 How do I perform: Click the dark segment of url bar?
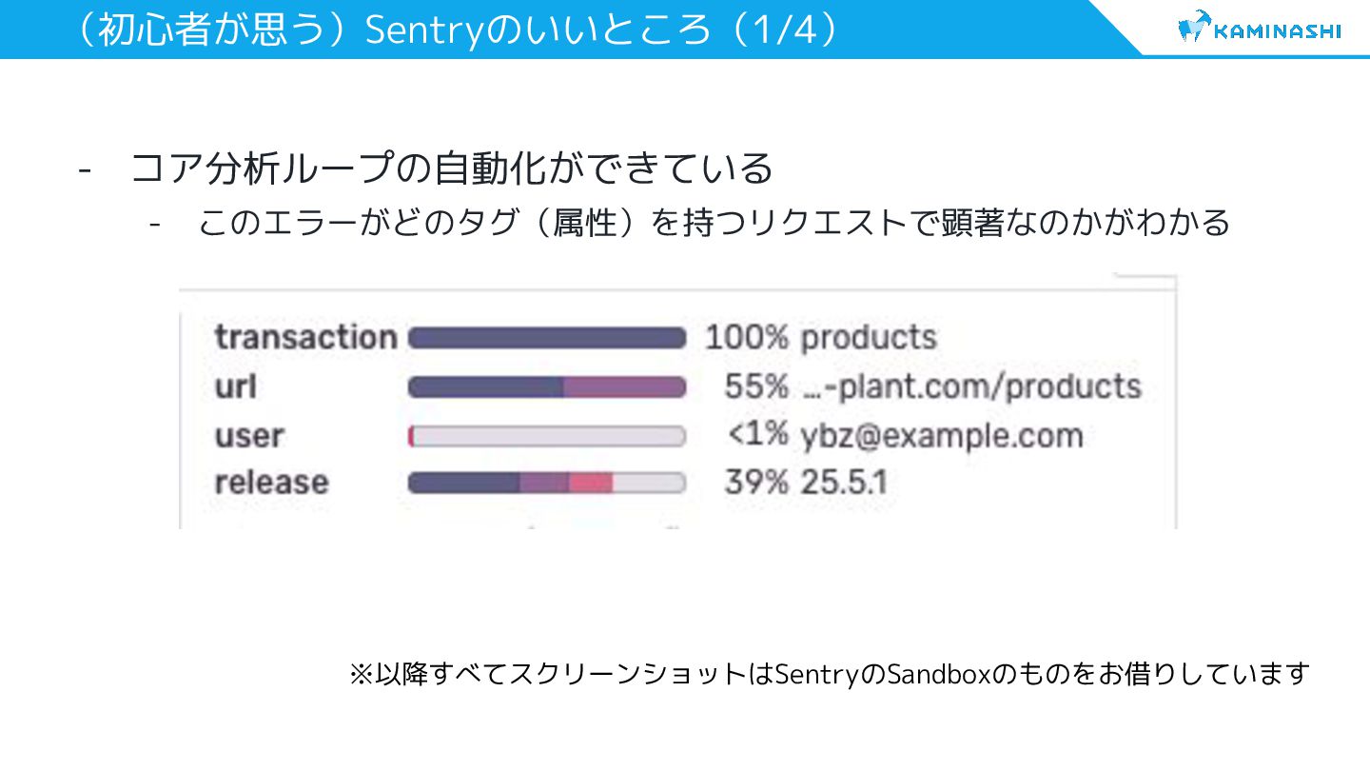pos(486,387)
